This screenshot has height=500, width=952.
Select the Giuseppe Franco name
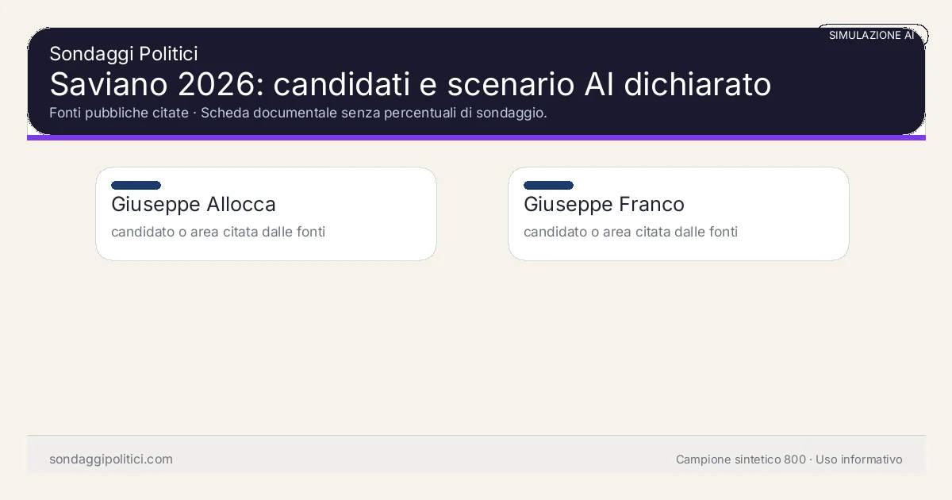[x=604, y=205]
